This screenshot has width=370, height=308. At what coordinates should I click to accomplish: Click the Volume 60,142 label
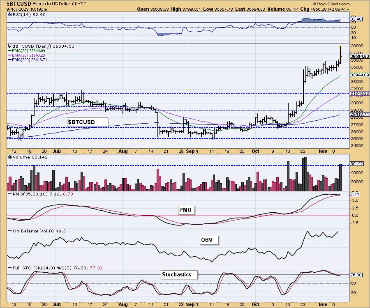[30, 157]
